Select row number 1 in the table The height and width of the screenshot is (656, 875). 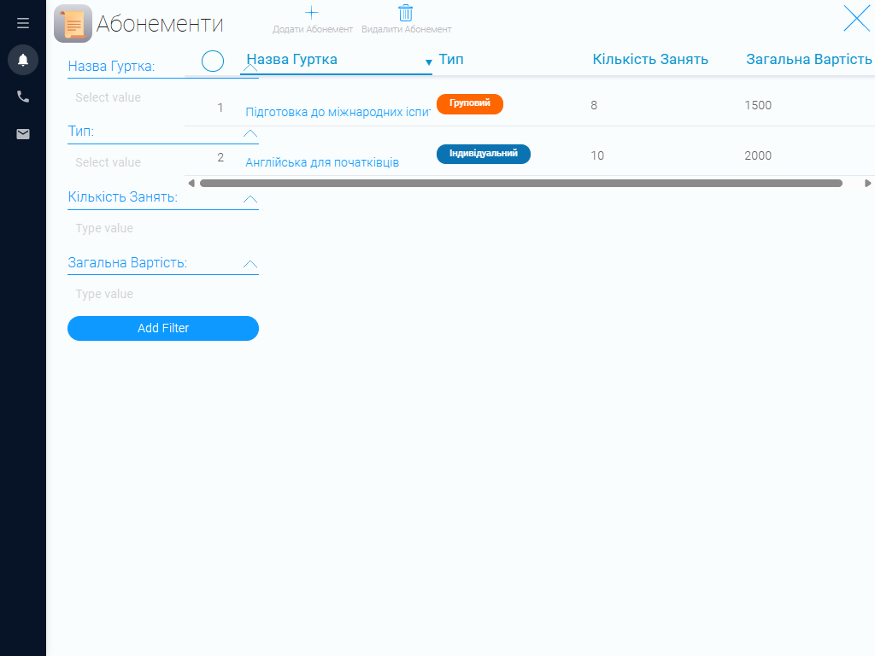point(220,108)
